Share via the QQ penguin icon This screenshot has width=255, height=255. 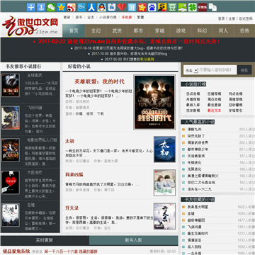click(x=102, y=7)
